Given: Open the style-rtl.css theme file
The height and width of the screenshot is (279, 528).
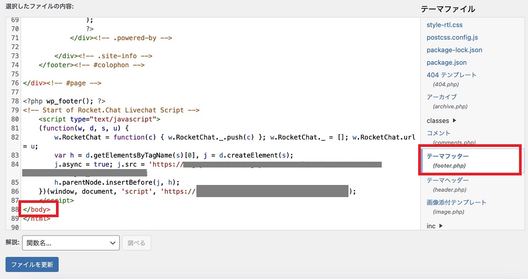Looking at the screenshot, I should (445, 25).
